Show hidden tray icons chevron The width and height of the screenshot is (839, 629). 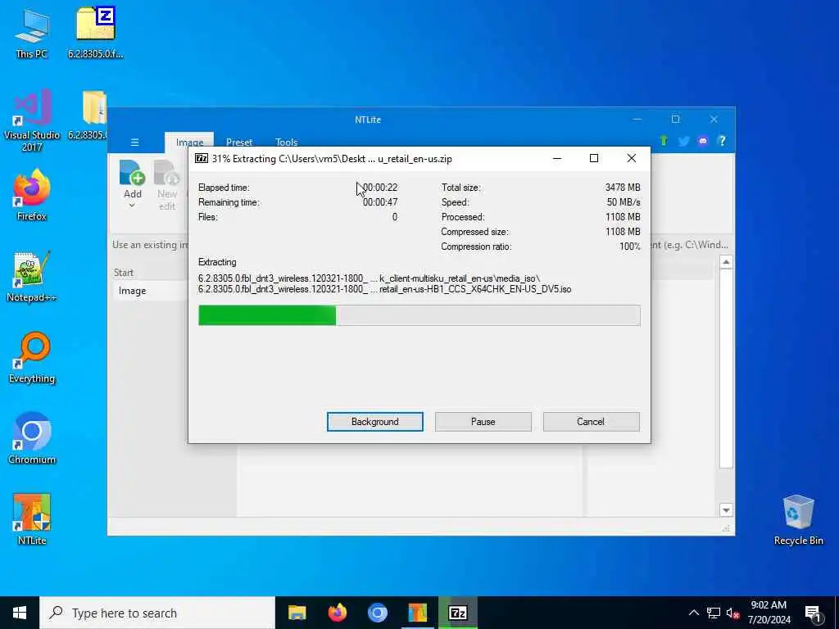pyautogui.click(x=693, y=613)
